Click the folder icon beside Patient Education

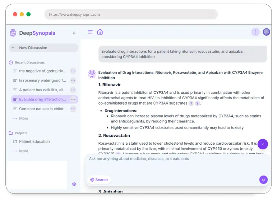tap(15, 141)
